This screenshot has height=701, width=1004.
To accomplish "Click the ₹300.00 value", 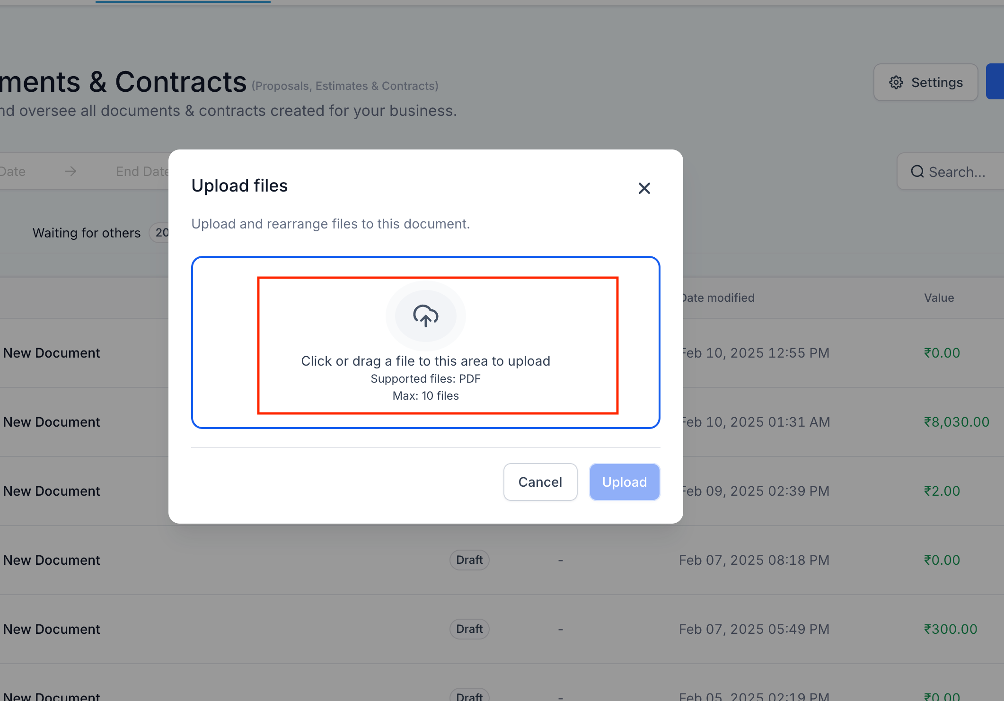I will tap(950, 629).
